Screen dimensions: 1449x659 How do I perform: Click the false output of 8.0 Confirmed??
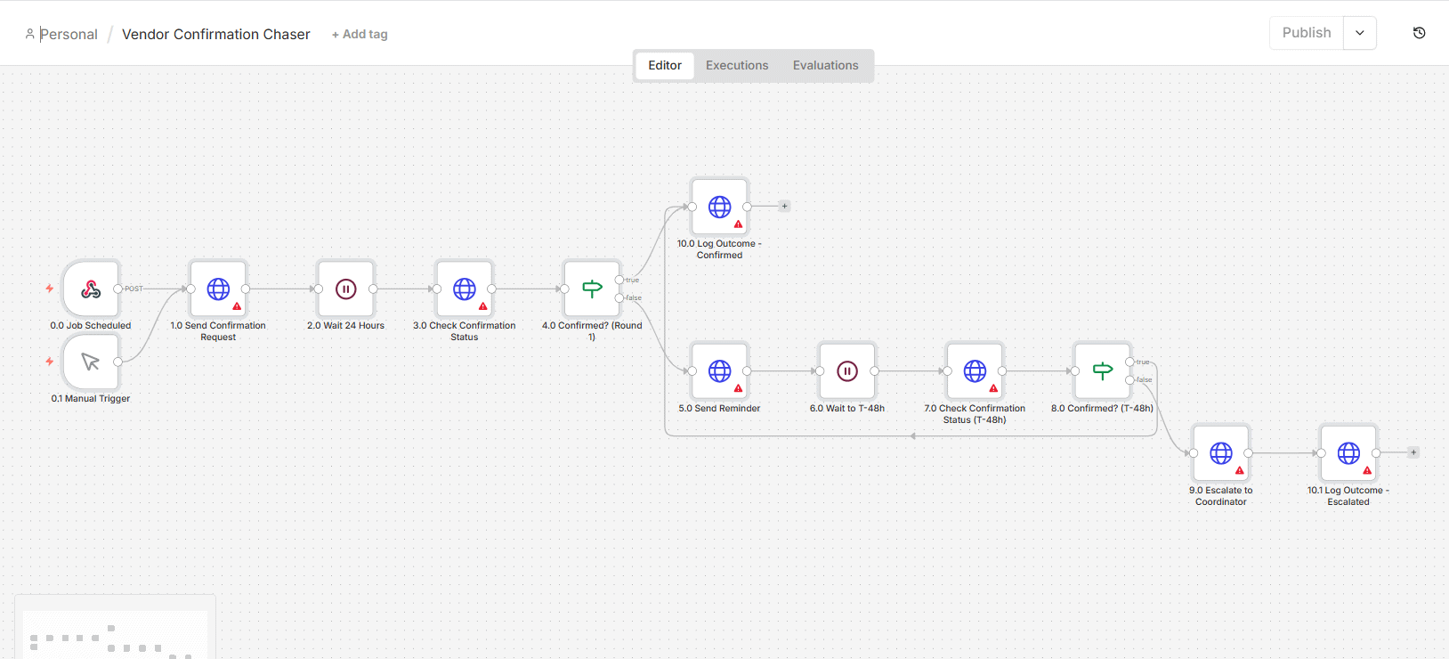pos(1129,379)
